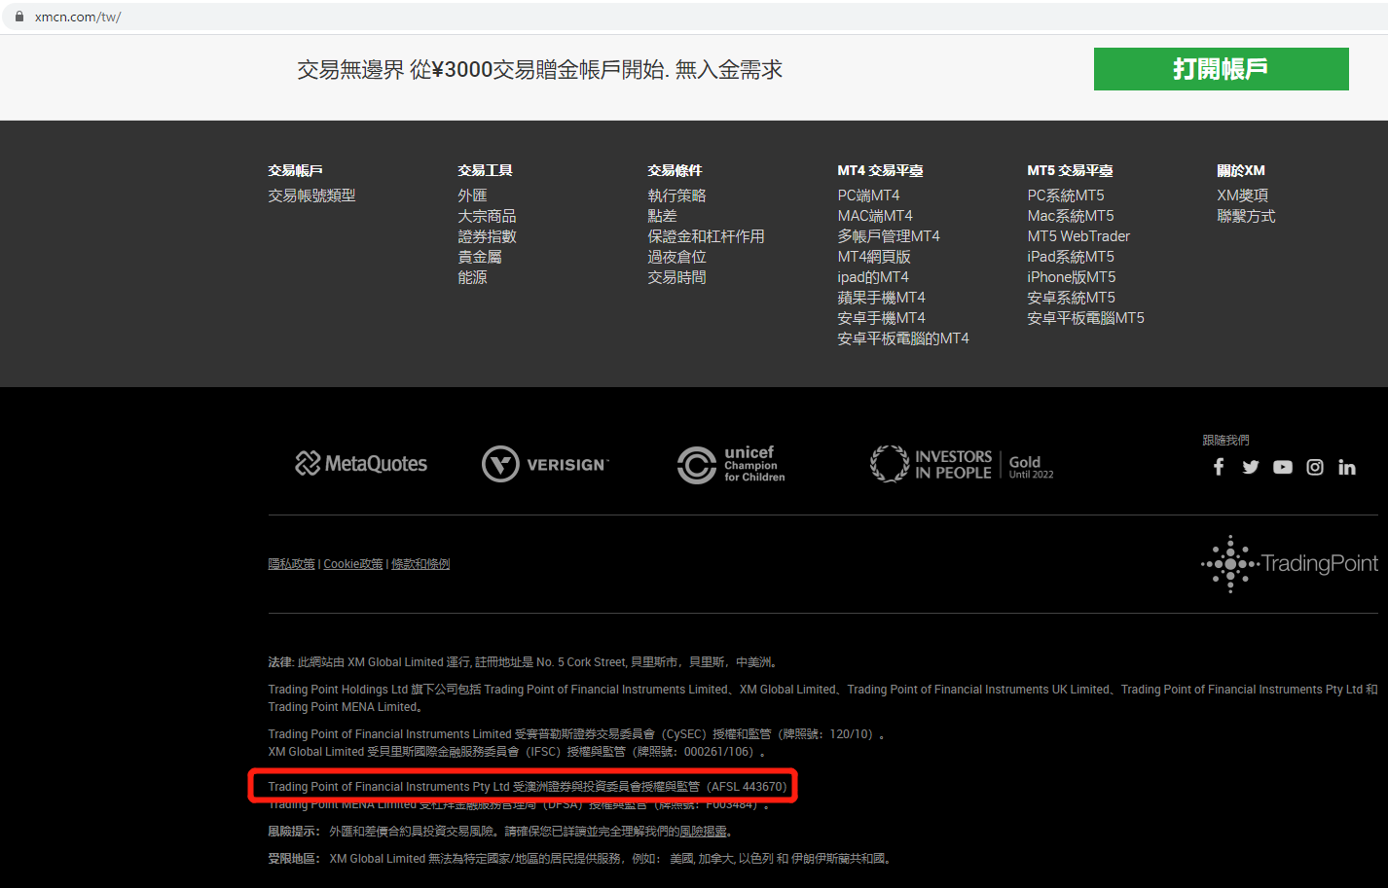Open Cookie政策 link

(353, 564)
